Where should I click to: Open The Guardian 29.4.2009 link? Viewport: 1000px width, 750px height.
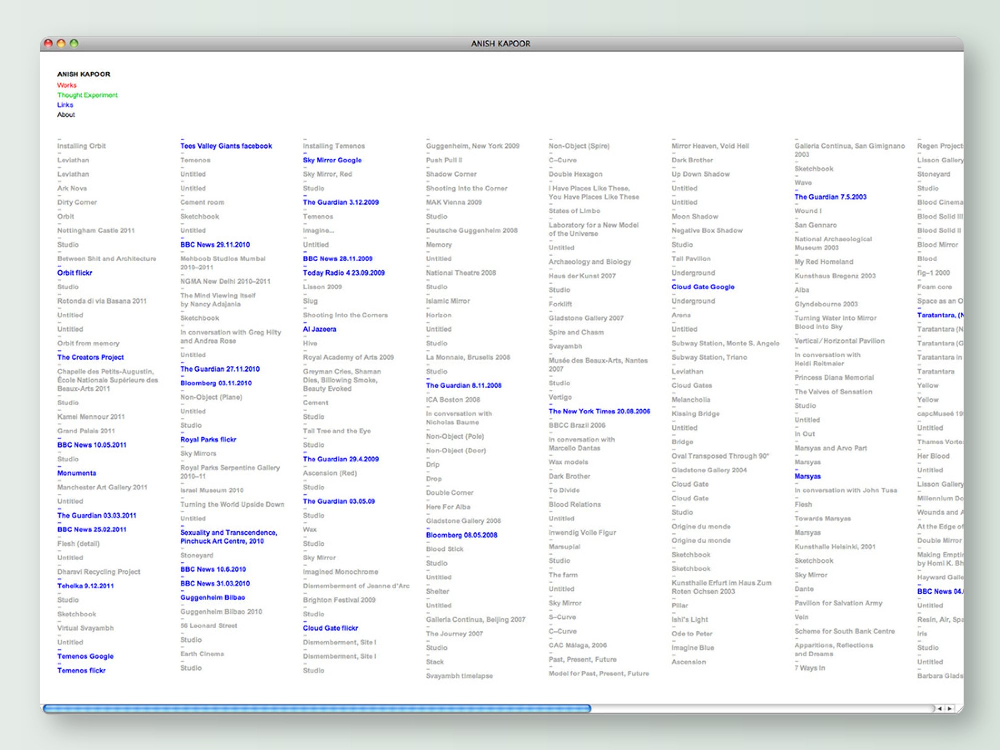tap(341, 459)
